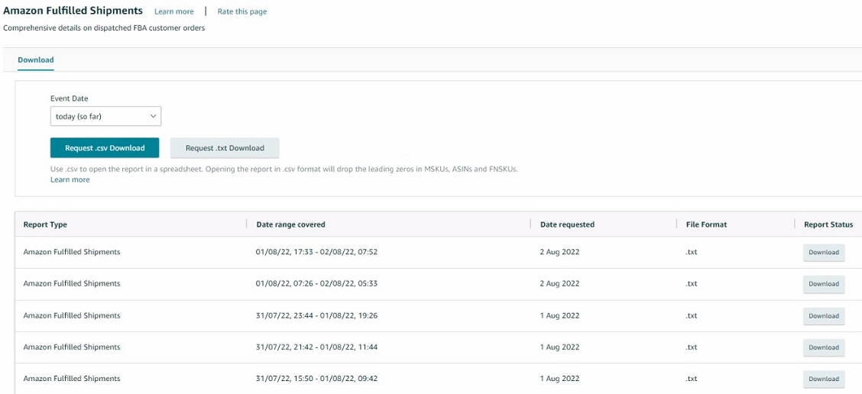Download the report covering 01/08/22 17:33 range
The image size is (862, 394).
pos(824,253)
